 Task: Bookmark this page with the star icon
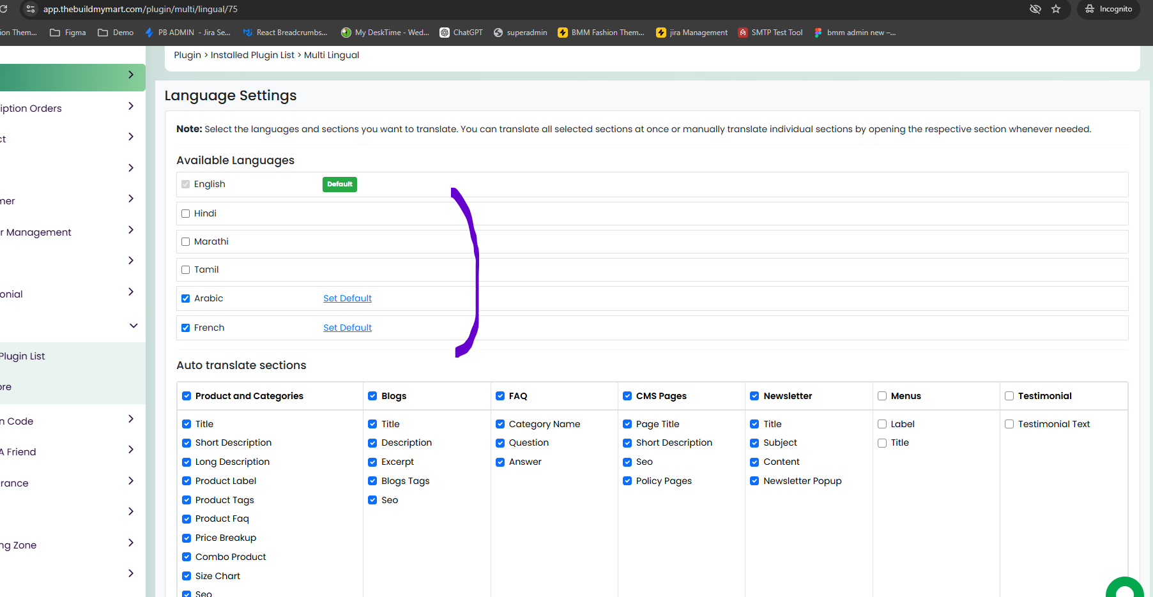[1056, 9]
